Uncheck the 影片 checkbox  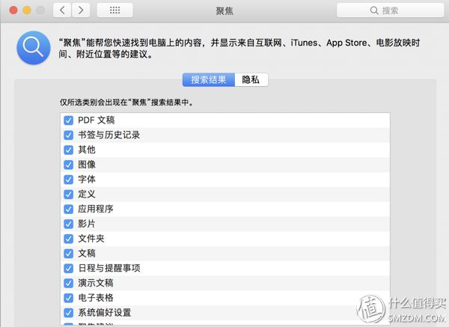point(68,224)
